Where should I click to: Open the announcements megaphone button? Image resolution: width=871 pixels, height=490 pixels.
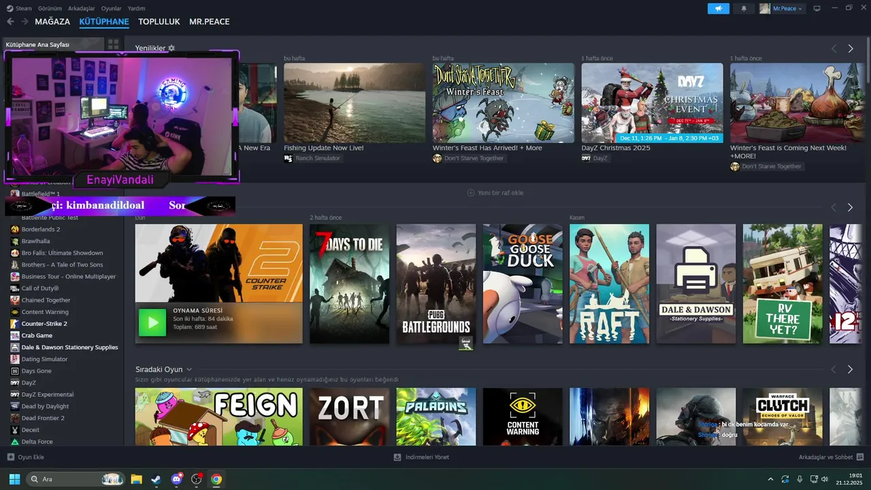(x=718, y=9)
